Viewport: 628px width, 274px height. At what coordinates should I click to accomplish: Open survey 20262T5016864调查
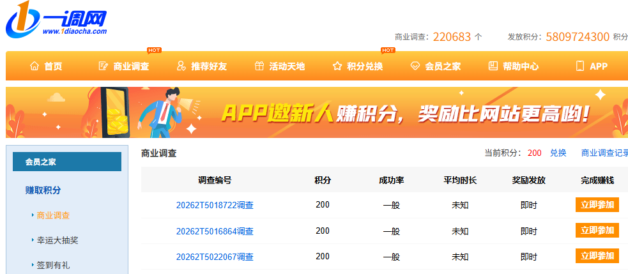(215, 231)
